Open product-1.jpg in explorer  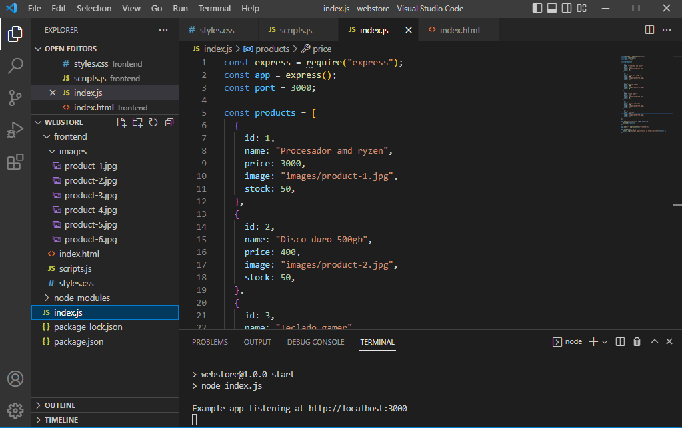click(105, 166)
